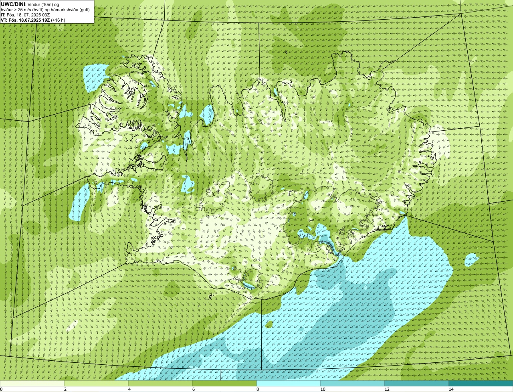
Task: Select the palest 0–2 m/s color band
Action: point(32,383)
